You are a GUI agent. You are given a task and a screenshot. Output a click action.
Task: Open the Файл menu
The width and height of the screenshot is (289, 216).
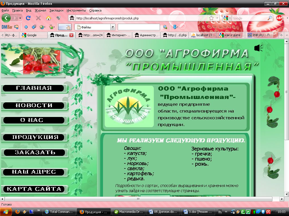pos(5,10)
